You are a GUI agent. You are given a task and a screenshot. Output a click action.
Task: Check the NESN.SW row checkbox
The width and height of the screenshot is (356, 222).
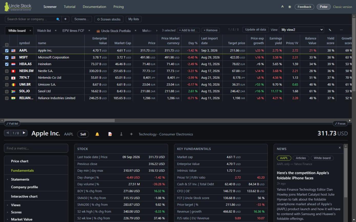[7, 71]
